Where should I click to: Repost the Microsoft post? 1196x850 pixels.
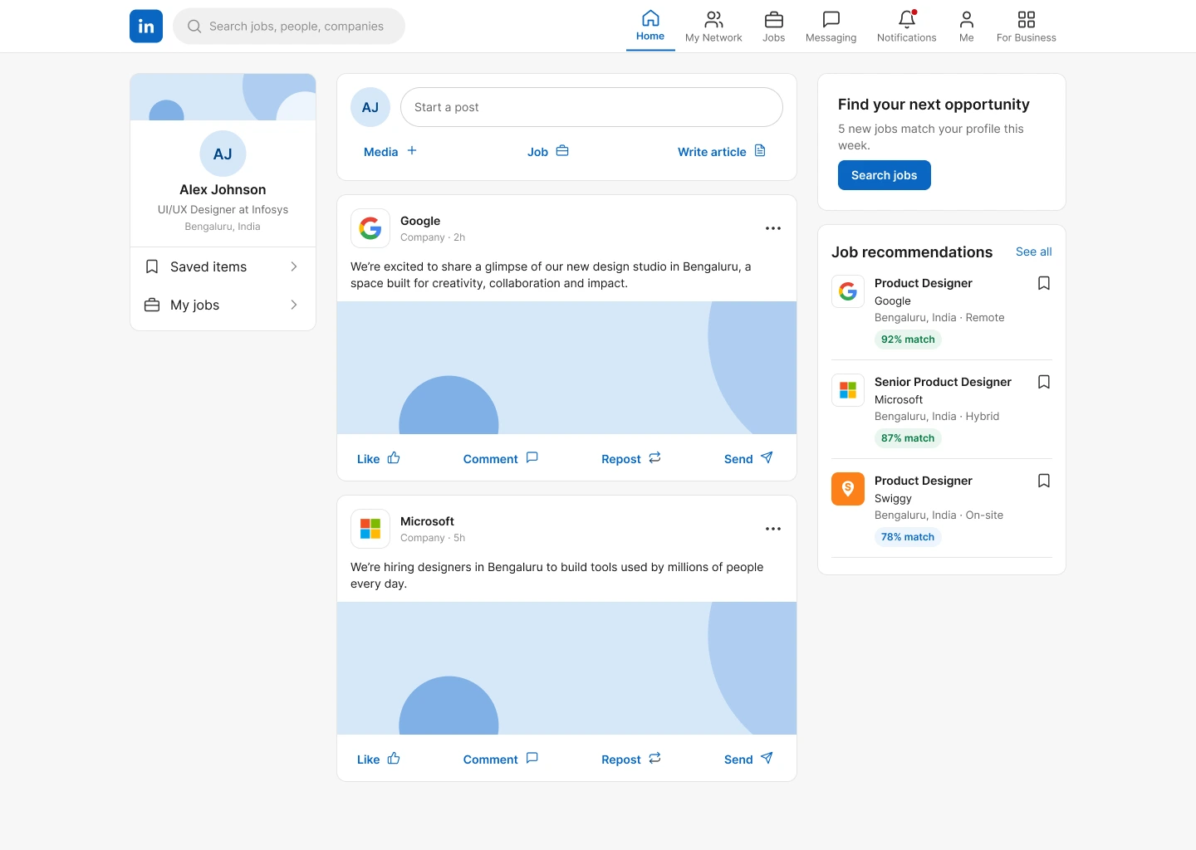[631, 759]
